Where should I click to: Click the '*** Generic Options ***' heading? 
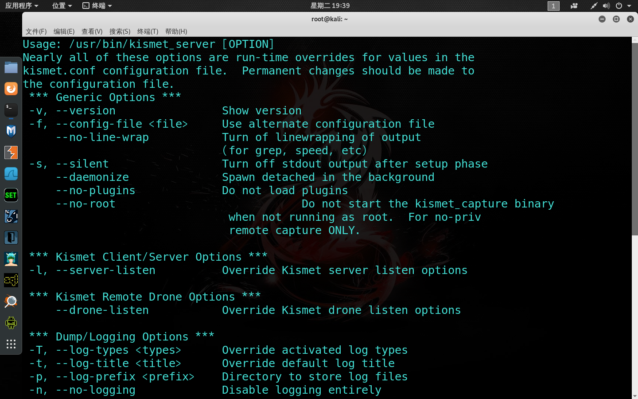pos(105,98)
